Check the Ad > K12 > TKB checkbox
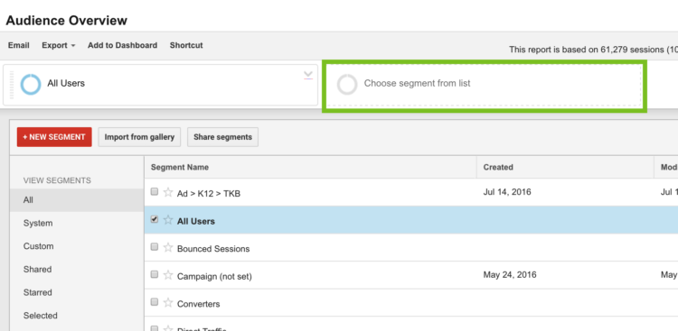678x331 pixels. point(155,191)
